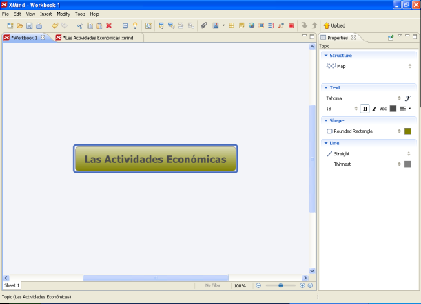Change the gray line color swatch

pyautogui.click(x=408, y=164)
